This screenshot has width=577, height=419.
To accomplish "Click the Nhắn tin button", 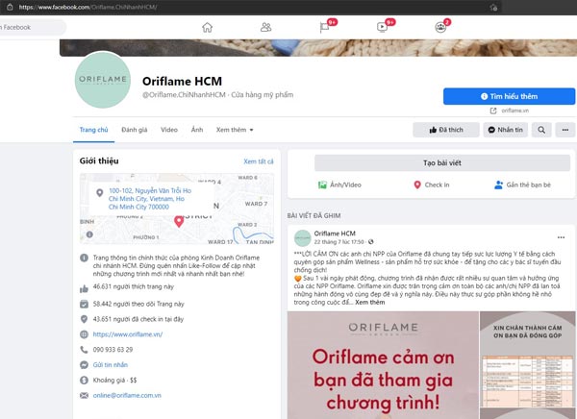I will coord(506,130).
